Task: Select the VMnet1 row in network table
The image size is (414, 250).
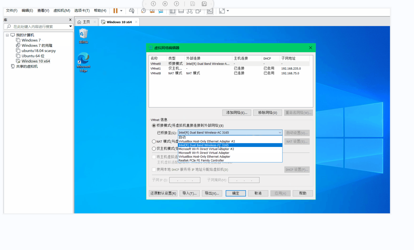Action: [230, 68]
